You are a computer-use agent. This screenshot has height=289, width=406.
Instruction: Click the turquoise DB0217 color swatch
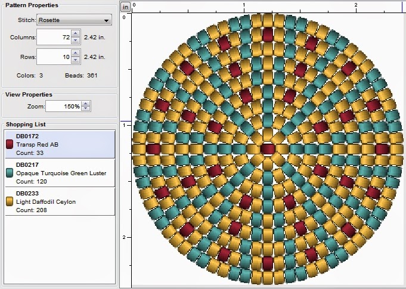click(10, 173)
